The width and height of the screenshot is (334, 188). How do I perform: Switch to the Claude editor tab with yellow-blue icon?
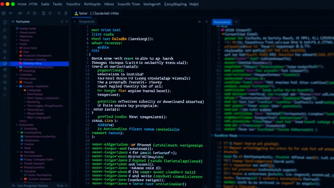(97, 13)
